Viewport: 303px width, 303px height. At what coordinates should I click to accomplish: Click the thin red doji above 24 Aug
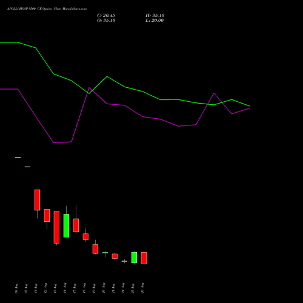[124, 261]
